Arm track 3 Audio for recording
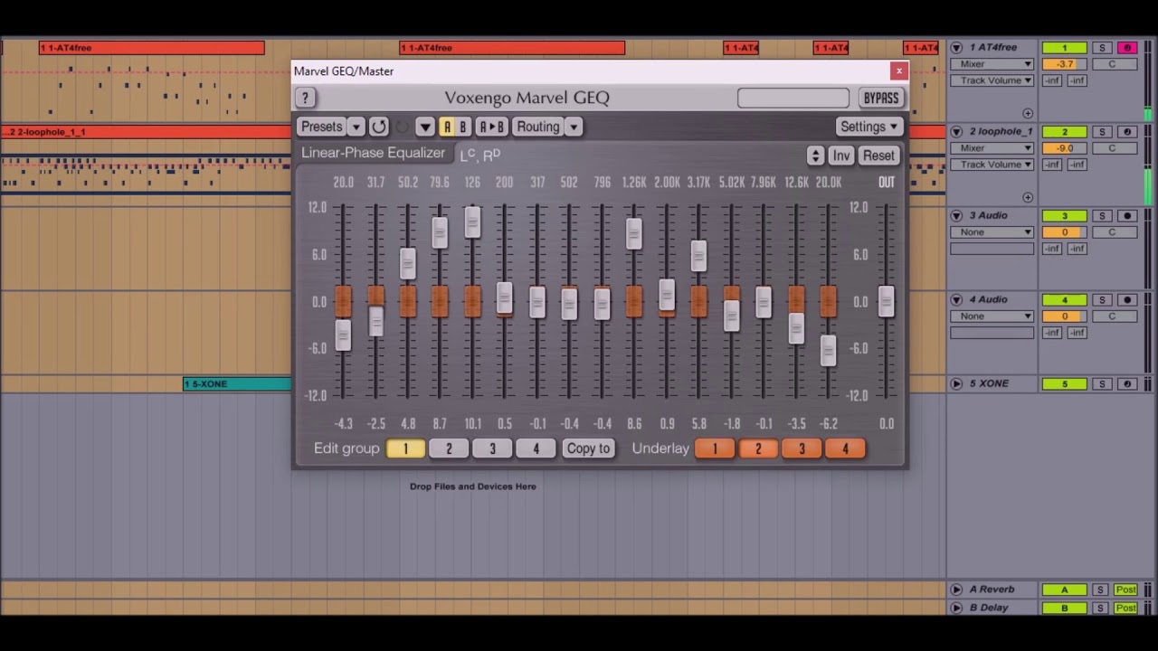This screenshot has width=1158, height=651. pos(1127,215)
